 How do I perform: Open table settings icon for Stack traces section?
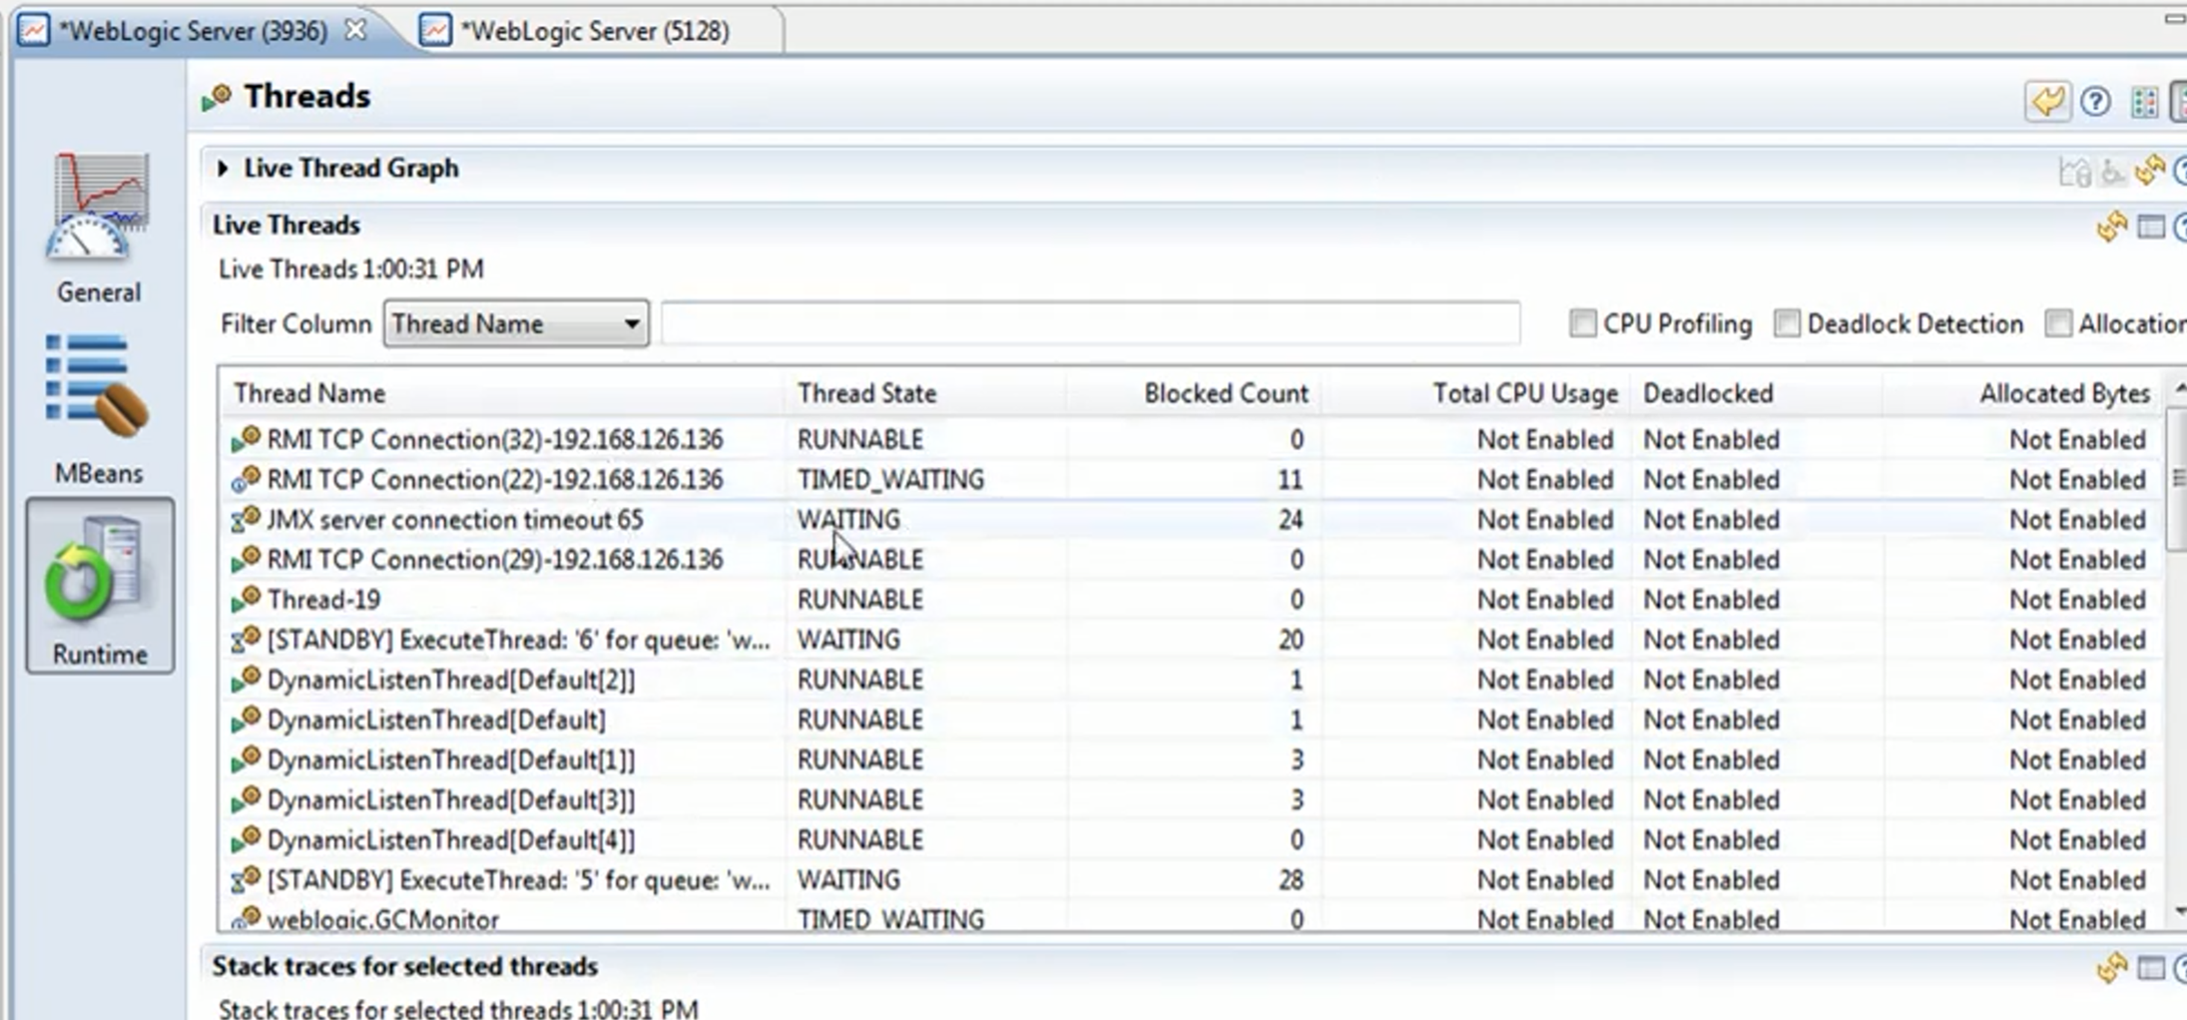(x=2150, y=968)
